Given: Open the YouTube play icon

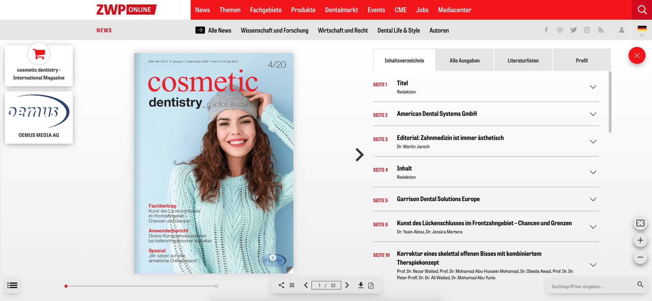Looking at the screenshot, I should (x=560, y=30).
